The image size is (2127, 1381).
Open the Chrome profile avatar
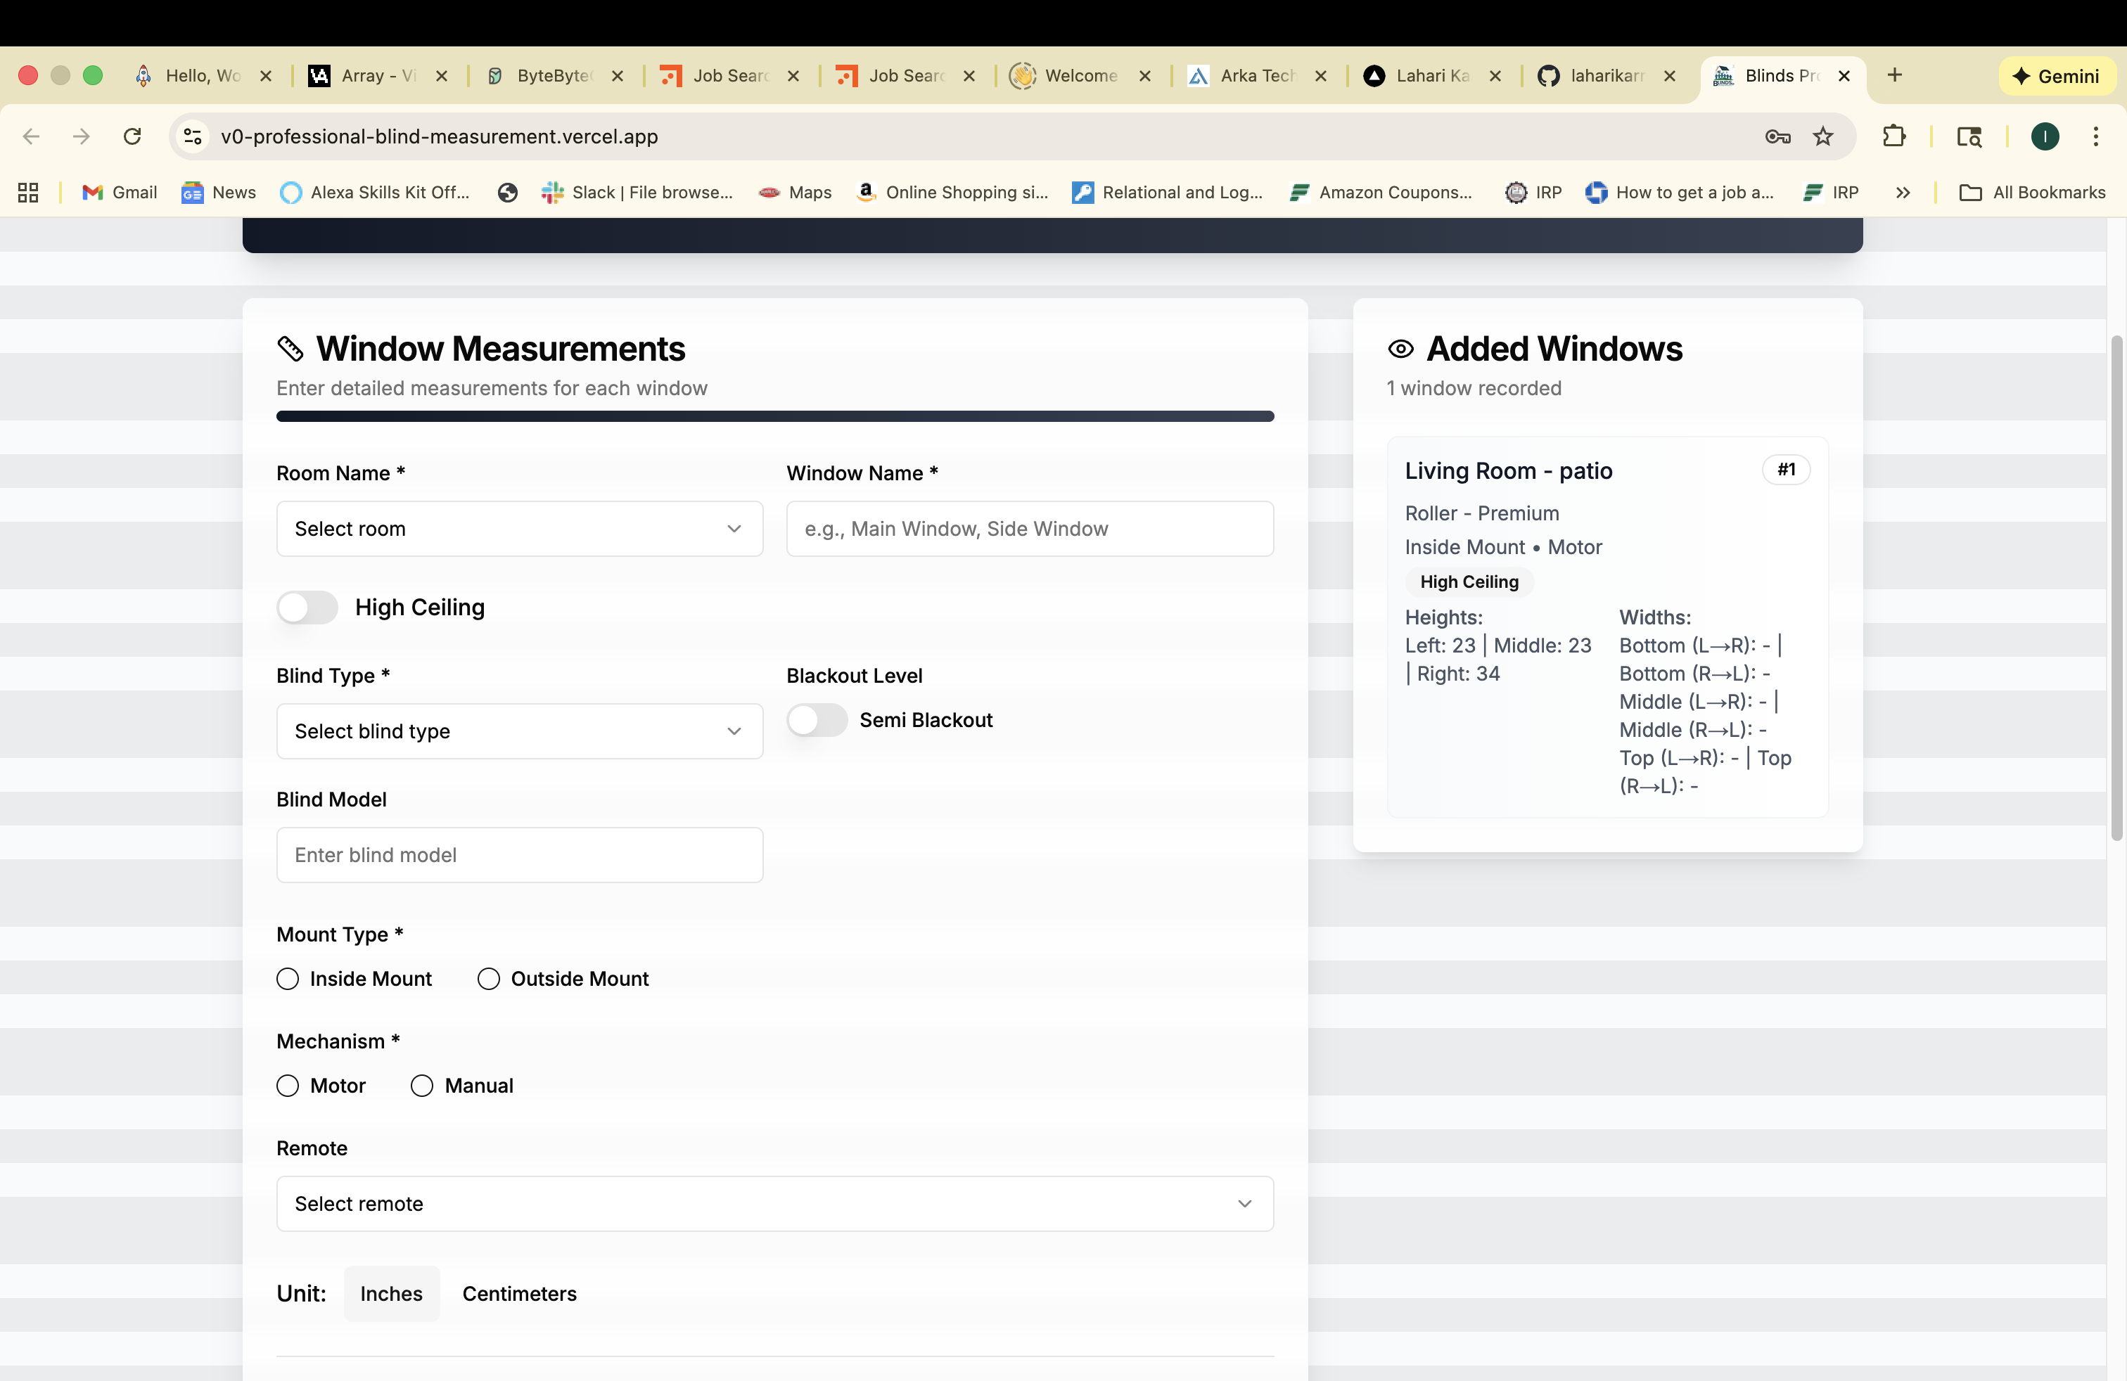click(2045, 136)
